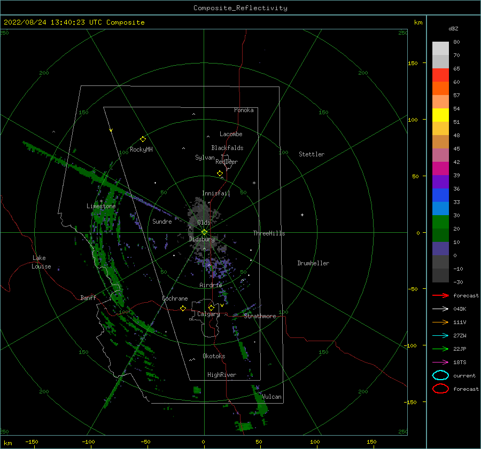The height and width of the screenshot is (449, 481).
Task: Click the slate swatch between 10 and 0 dBZ
Action: [x=440, y=249]
